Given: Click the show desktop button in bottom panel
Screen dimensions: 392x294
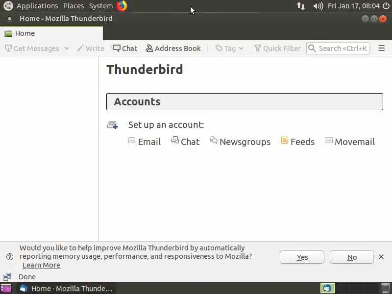Looking at the screenshot, I should coord(6,288).
